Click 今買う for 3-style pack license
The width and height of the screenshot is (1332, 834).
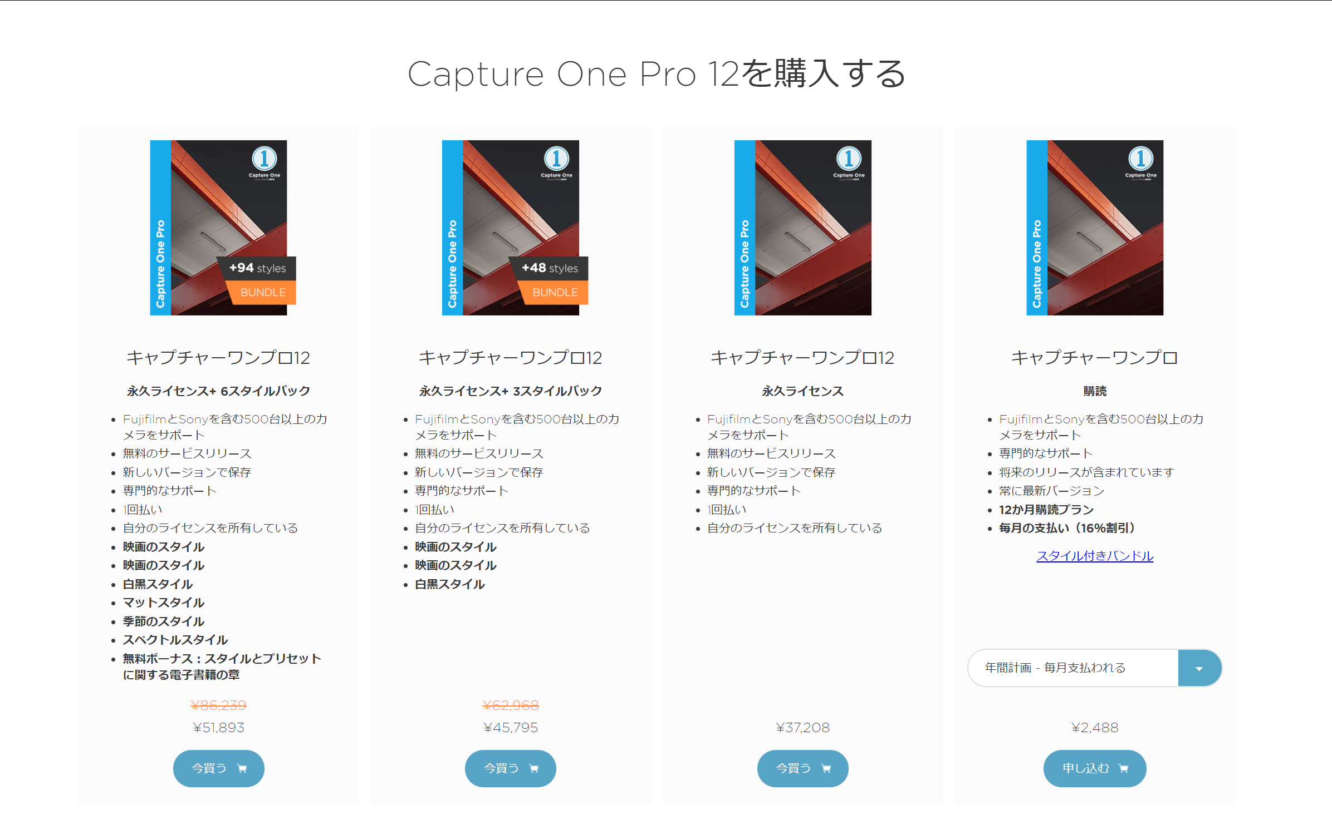pyautogui.click(x=511, y=768)
